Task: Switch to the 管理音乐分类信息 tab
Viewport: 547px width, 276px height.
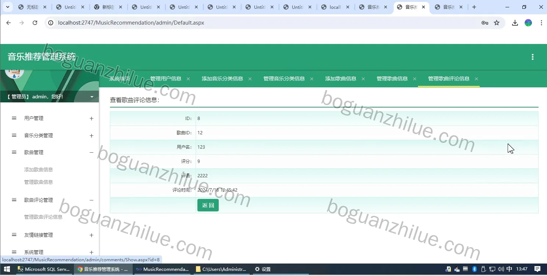Action: click(284, 79)
